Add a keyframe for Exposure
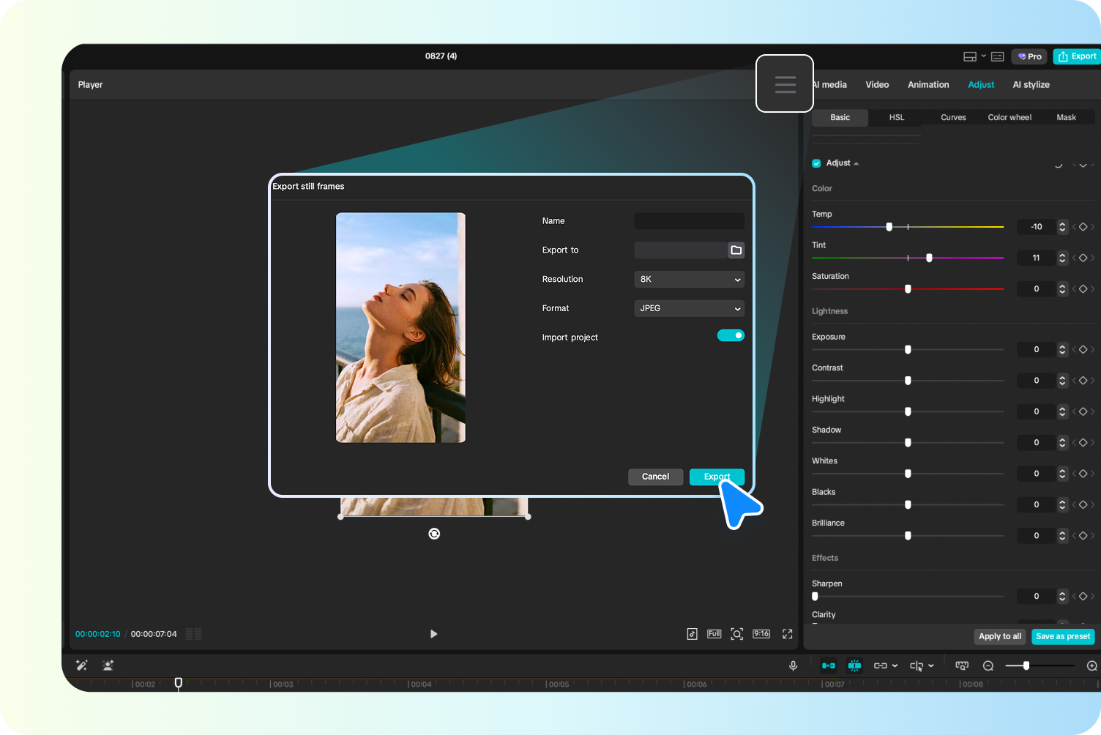1101x735 pixels. point(1083,349)
